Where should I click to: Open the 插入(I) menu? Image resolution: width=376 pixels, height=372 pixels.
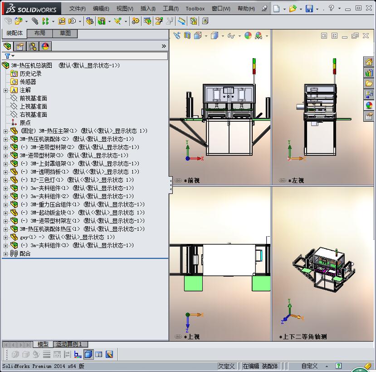(x=148, y=9)
